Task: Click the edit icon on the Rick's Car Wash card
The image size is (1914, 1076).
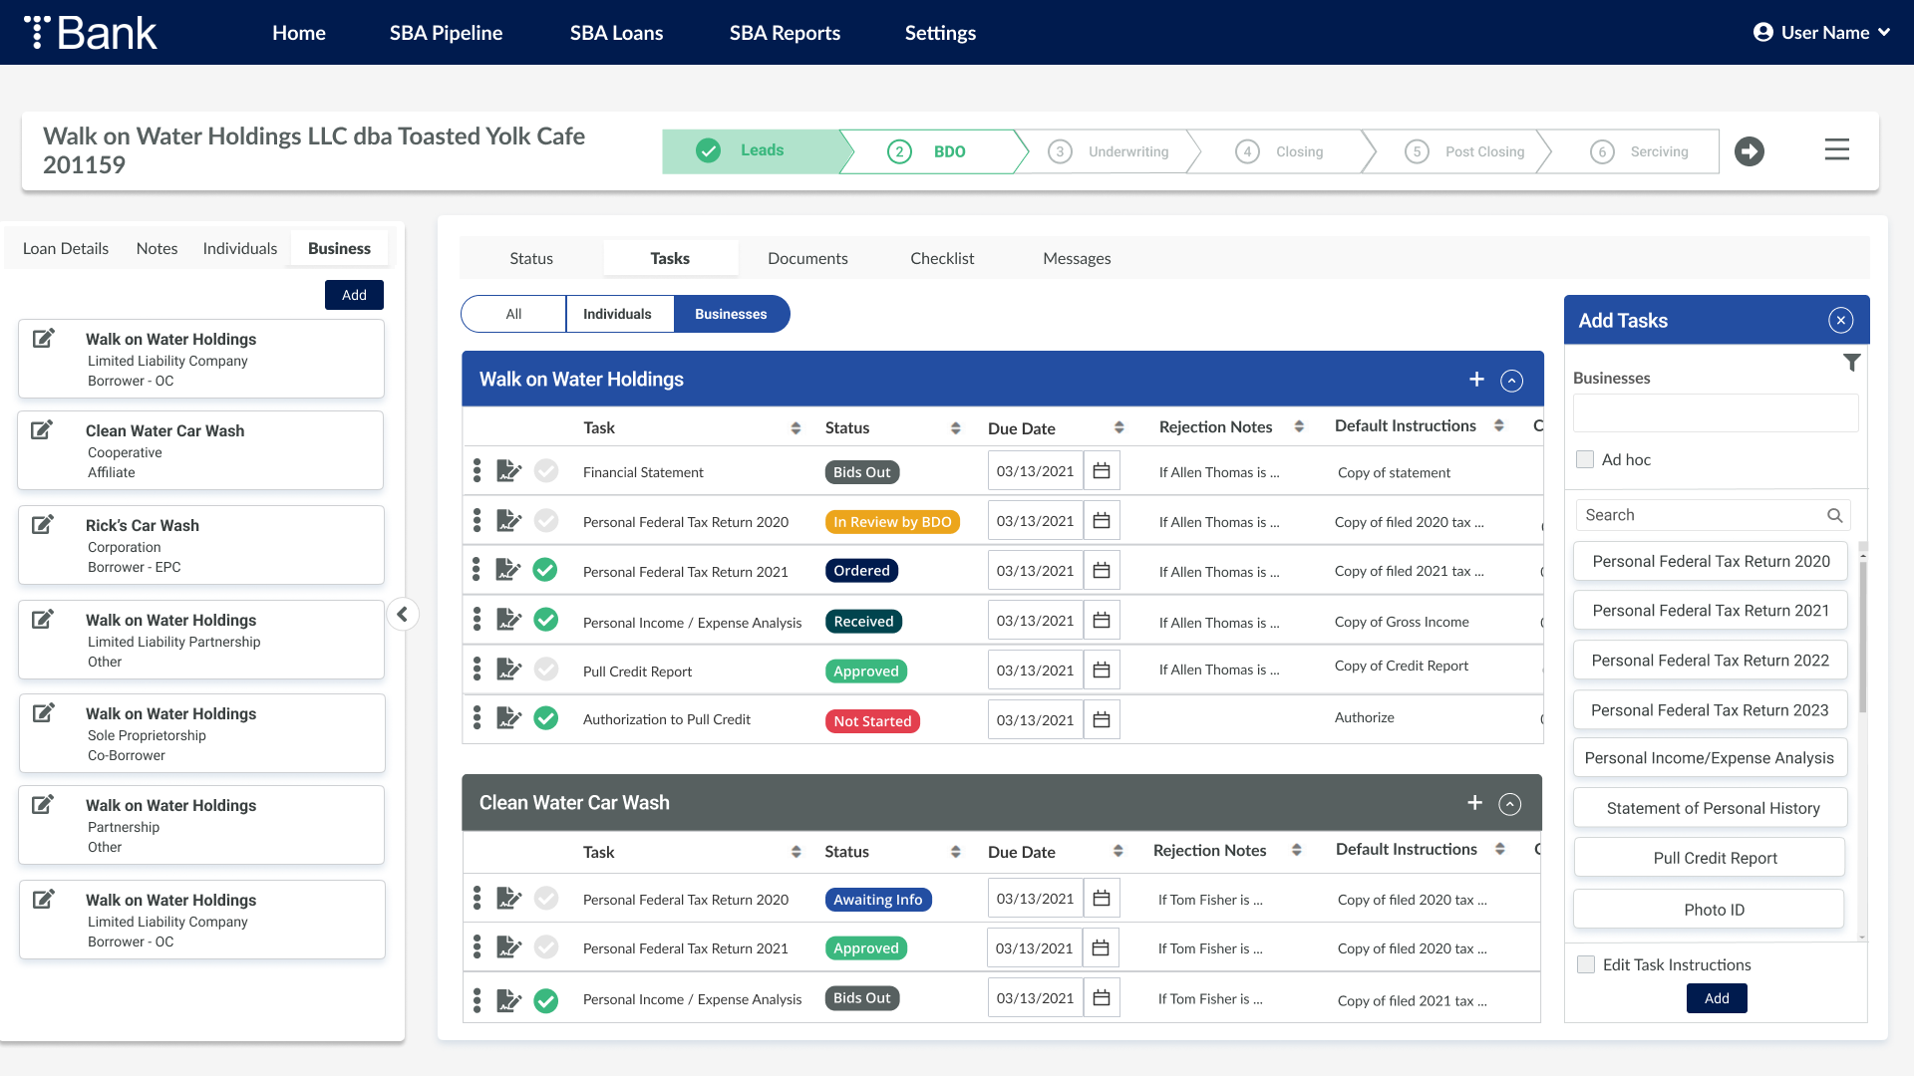Action: click(43, 524)
